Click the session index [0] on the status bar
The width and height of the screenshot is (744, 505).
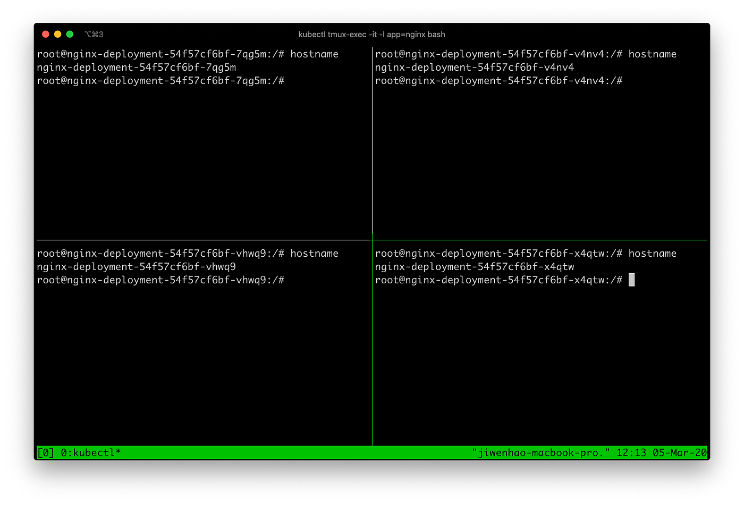(45, 452)
